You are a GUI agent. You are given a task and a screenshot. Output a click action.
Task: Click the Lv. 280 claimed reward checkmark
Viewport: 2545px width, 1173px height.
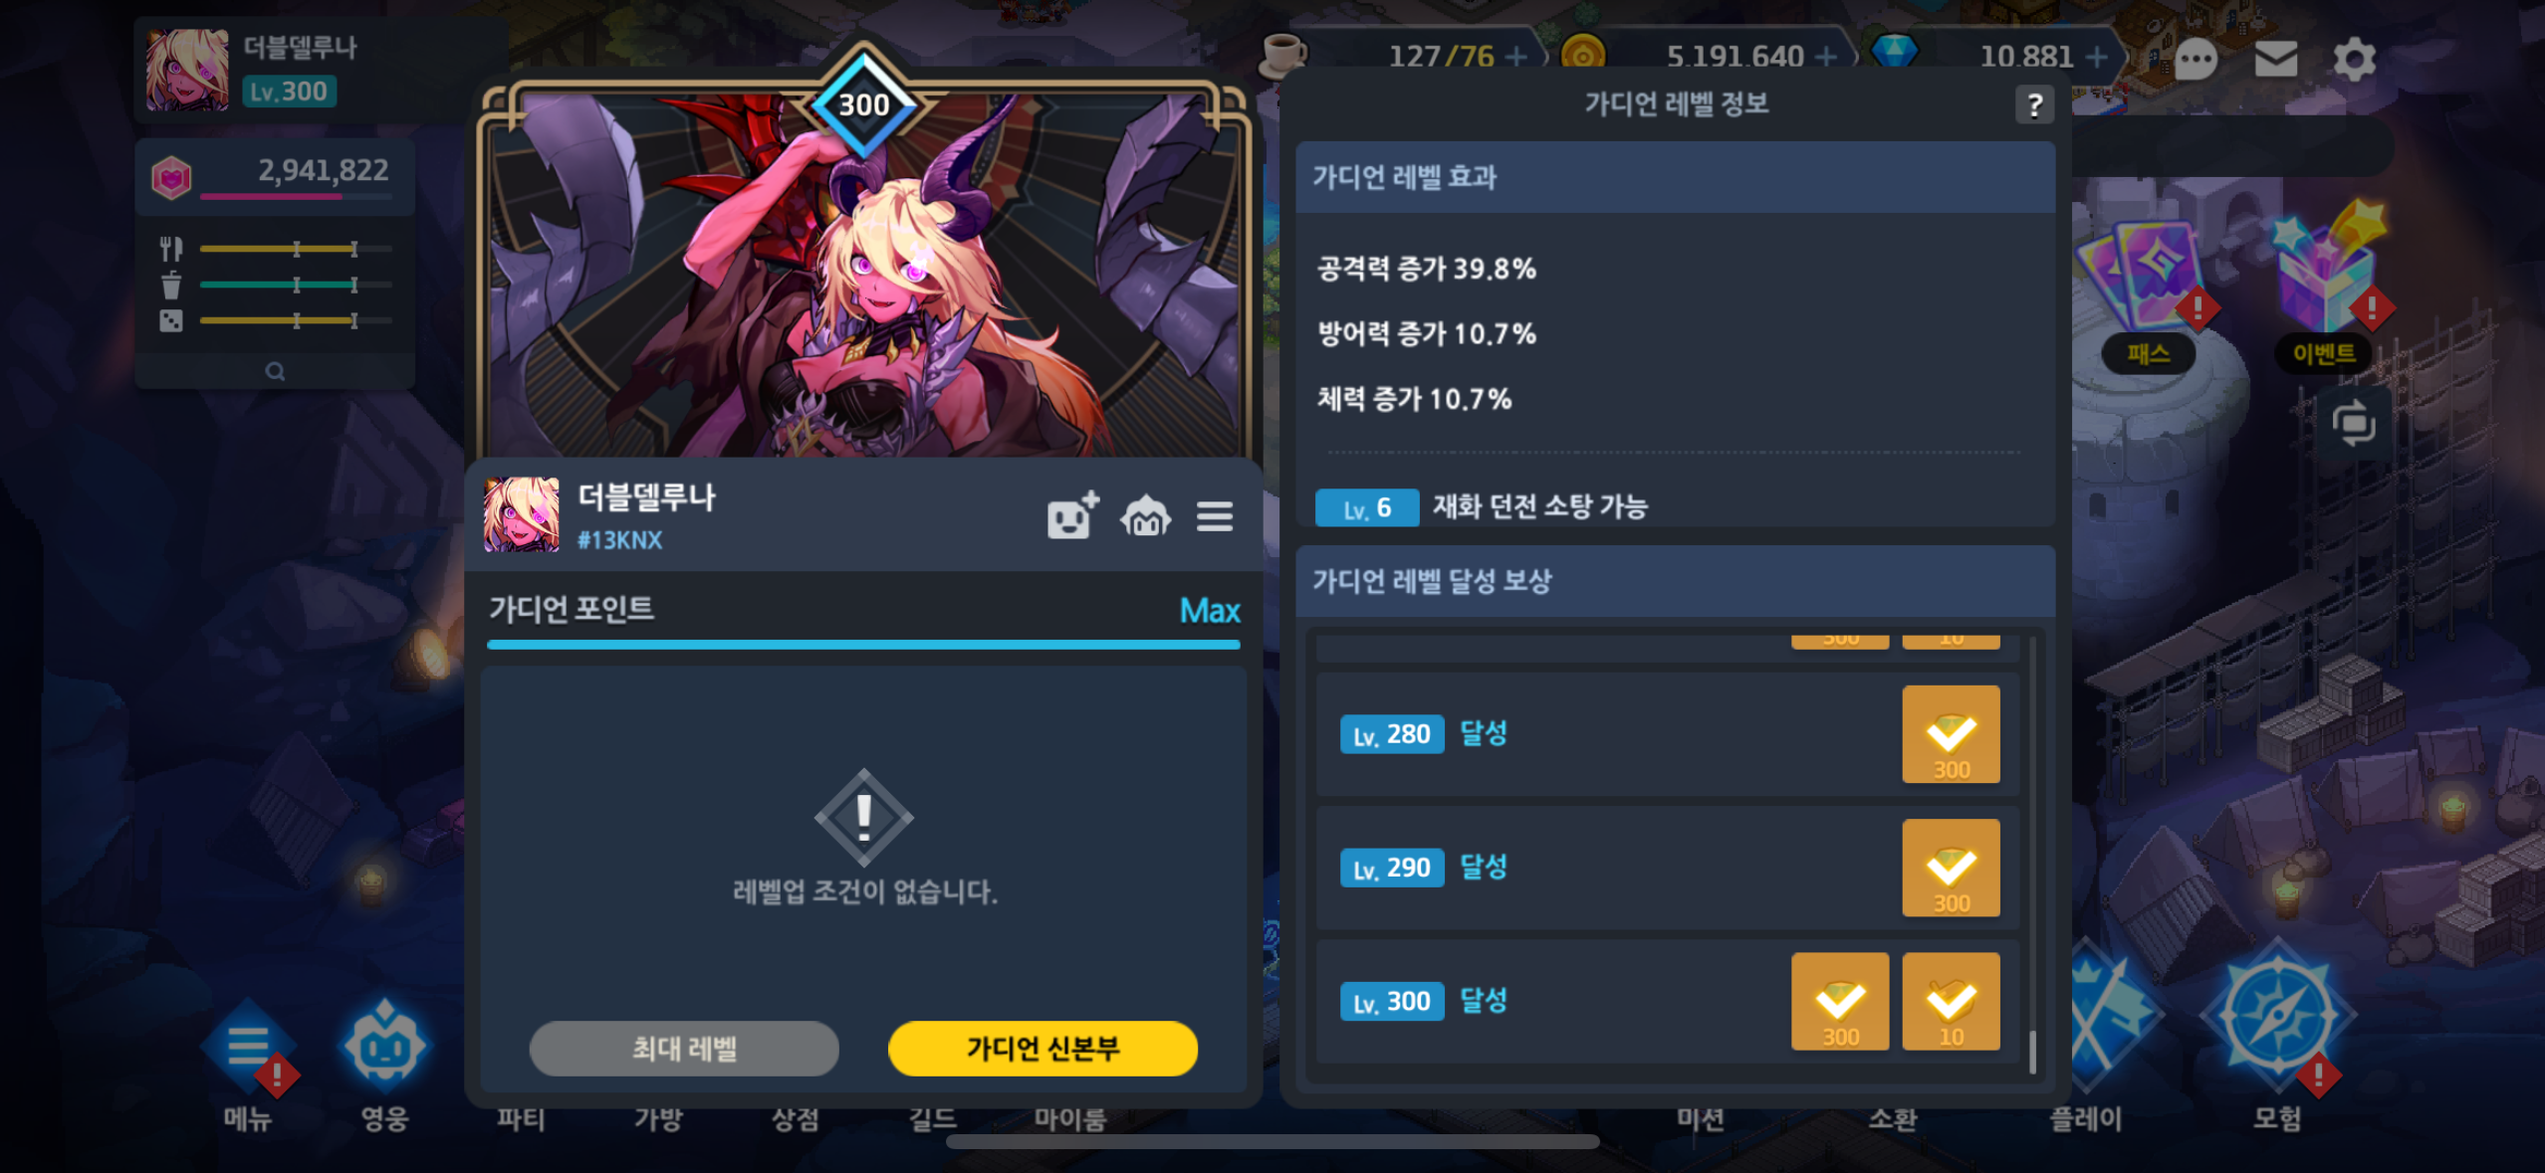(1950, 734)
